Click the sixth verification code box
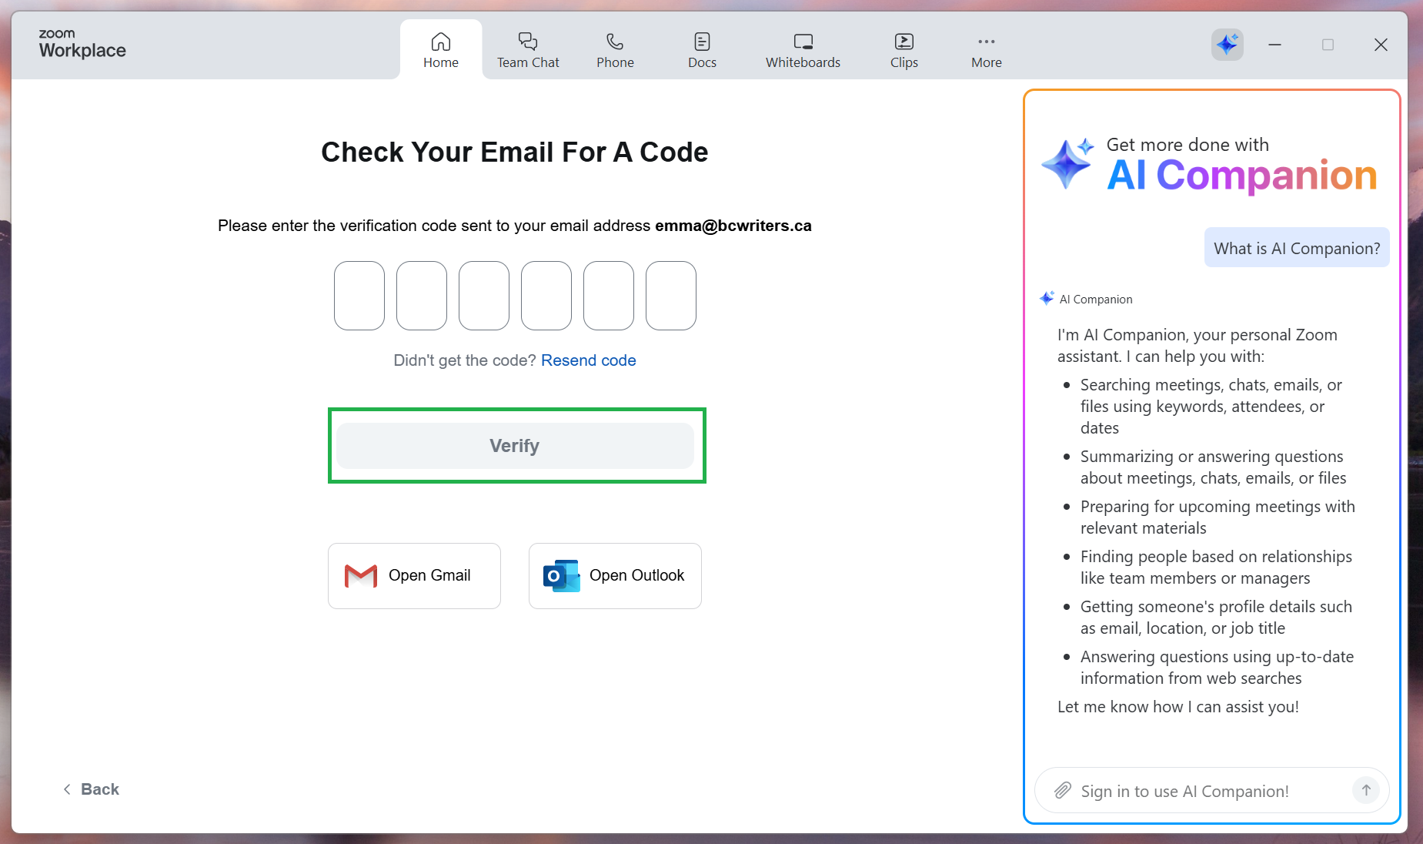Screen dimensions: 1423x844 pyautogui.click(x=671, y=296)
